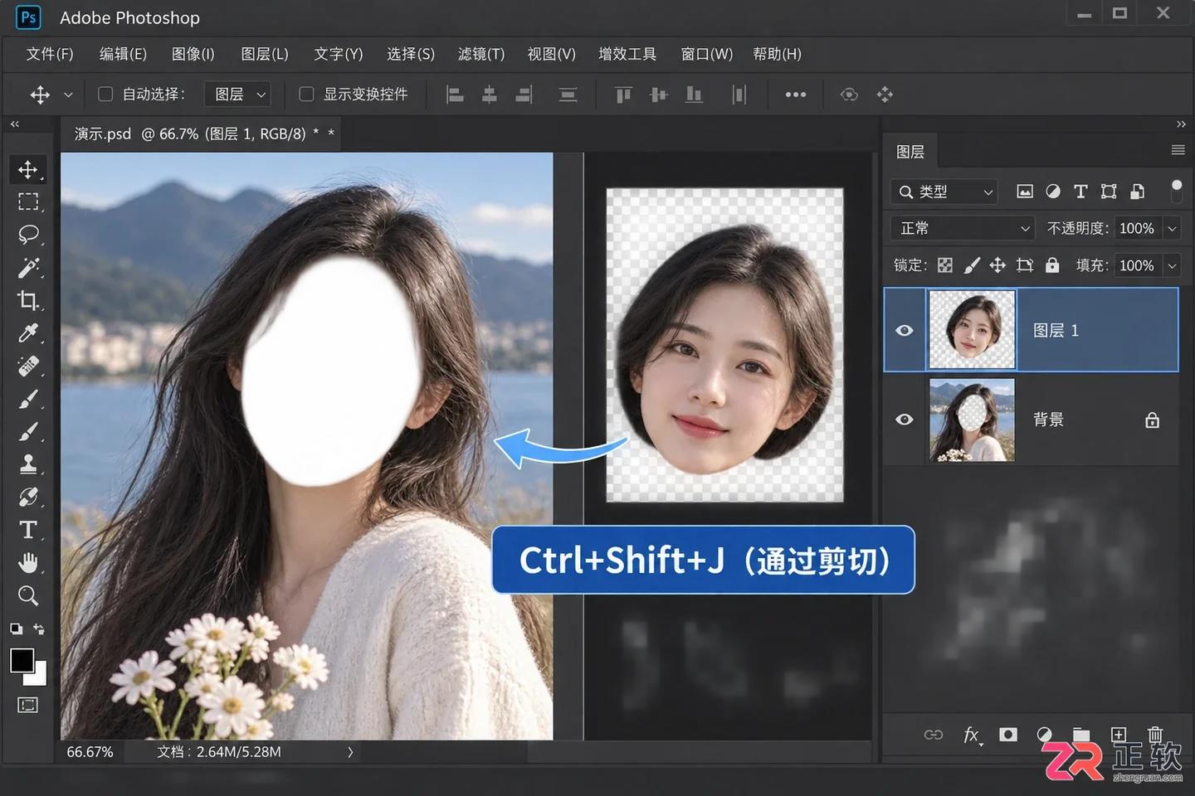
Task: Open the 编辑(E) menu
Action: (x=123, y=54)
